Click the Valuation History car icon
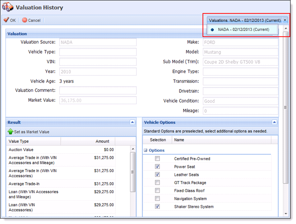Screen dimensions: 296x224 point(8,7)
